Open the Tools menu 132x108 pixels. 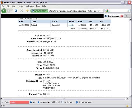coord(38,6)
